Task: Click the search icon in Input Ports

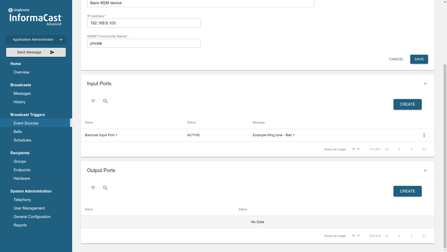Action: click(x=105, y=101)
